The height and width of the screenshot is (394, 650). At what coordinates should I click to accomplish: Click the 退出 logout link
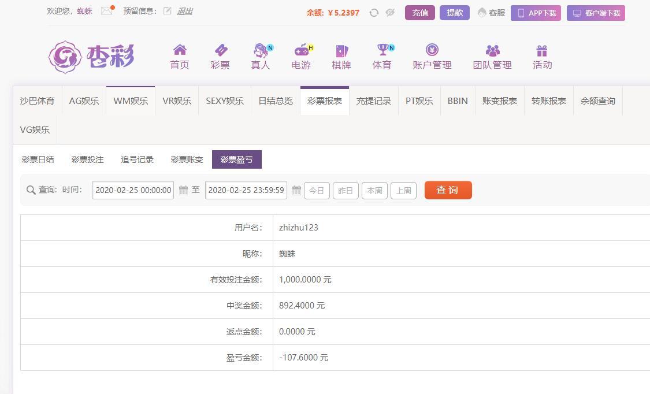(185, 11)
